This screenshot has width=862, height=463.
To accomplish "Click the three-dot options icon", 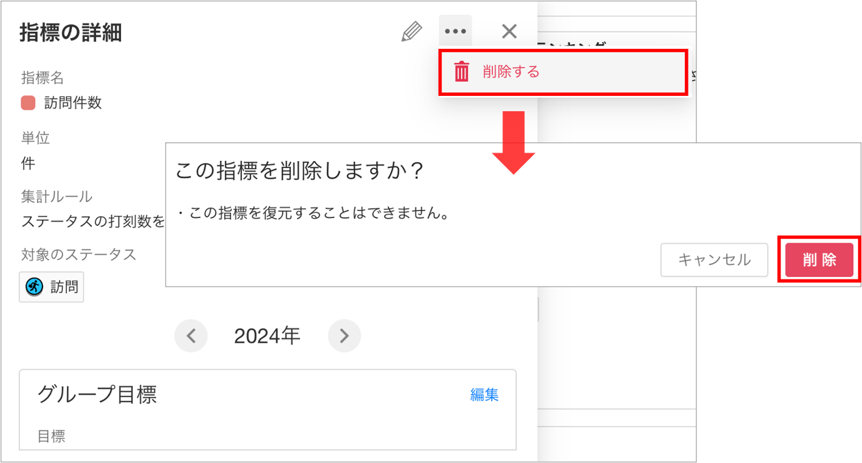I will [x=455, y=29].
